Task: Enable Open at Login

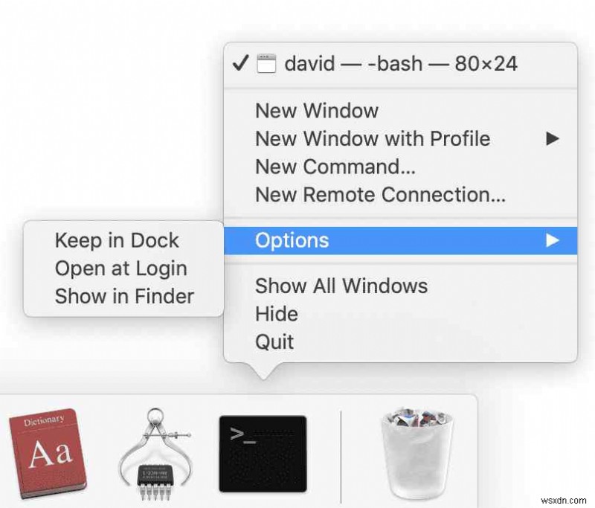Action: pos(120,269)
